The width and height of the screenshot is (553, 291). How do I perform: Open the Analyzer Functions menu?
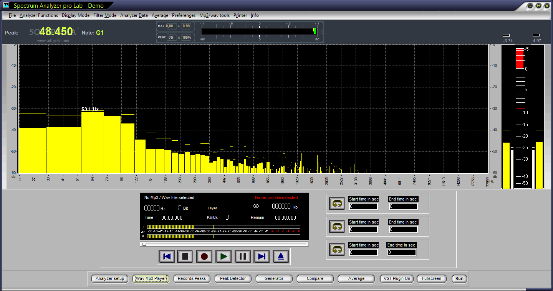[38, 15]
